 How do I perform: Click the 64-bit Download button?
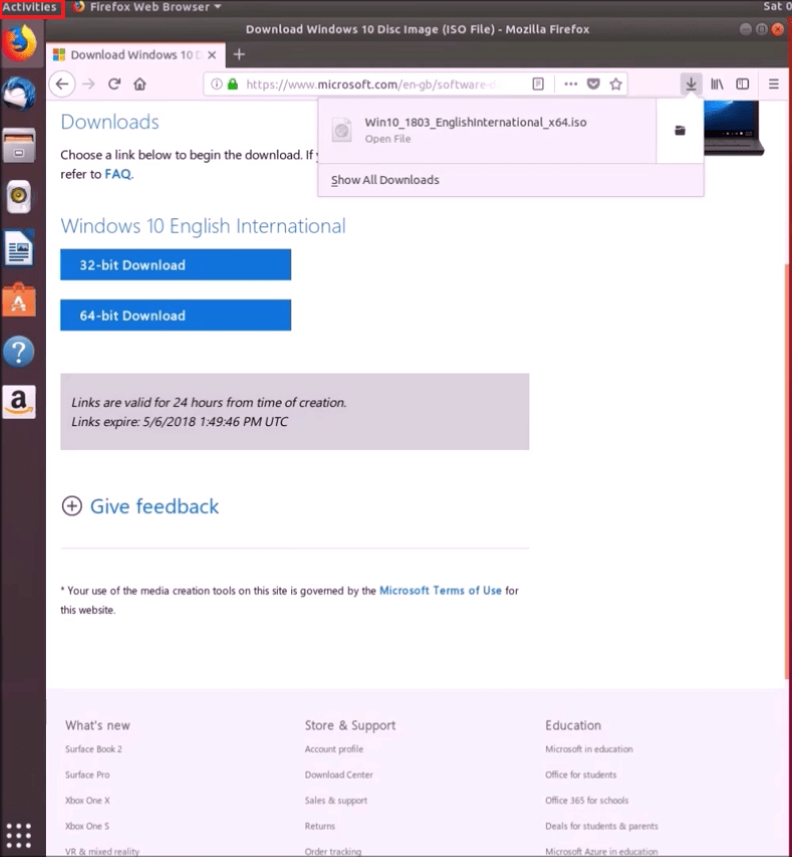[175, 315]
